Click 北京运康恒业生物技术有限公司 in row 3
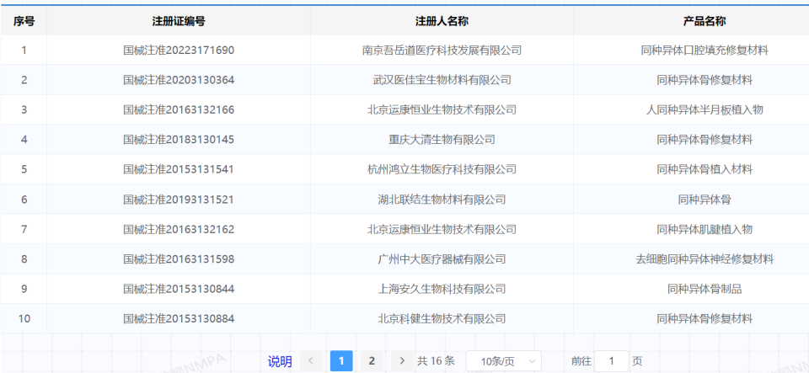This screenshot has width=809, height=373. coord(442,109)
